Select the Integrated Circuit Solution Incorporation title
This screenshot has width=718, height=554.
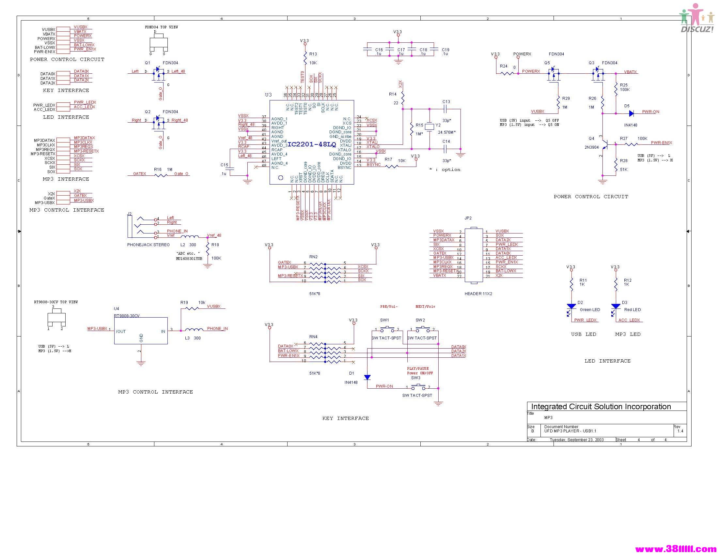[601, 407]
